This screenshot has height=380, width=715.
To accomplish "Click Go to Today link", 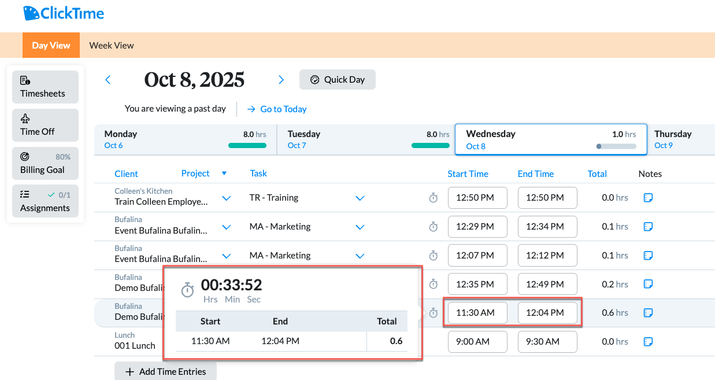I will click(277, 109).
